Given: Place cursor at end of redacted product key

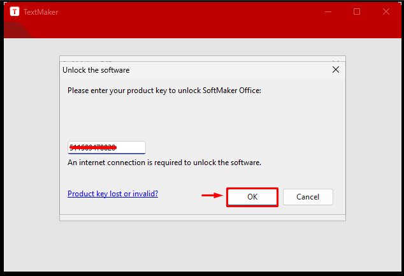Looking at the screenshot, I should (117, 147).
